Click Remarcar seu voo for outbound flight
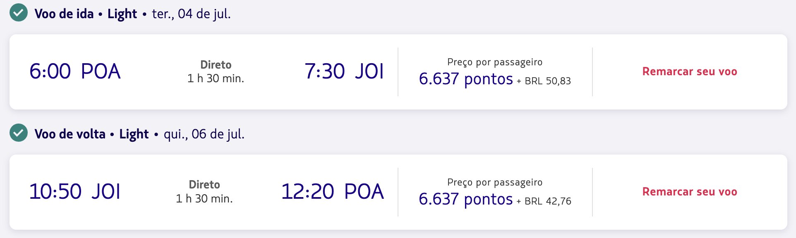Image resolution: width=796 pixels, height=238 pixels. point(690,71)
